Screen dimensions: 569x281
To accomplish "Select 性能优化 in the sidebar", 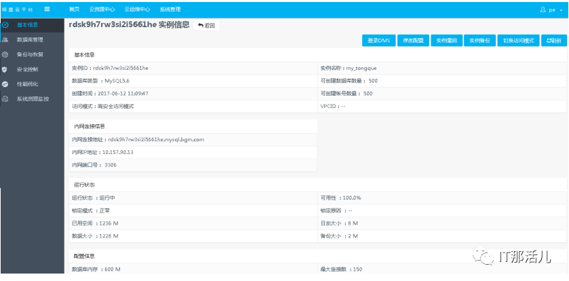I will tap(27, 84).
